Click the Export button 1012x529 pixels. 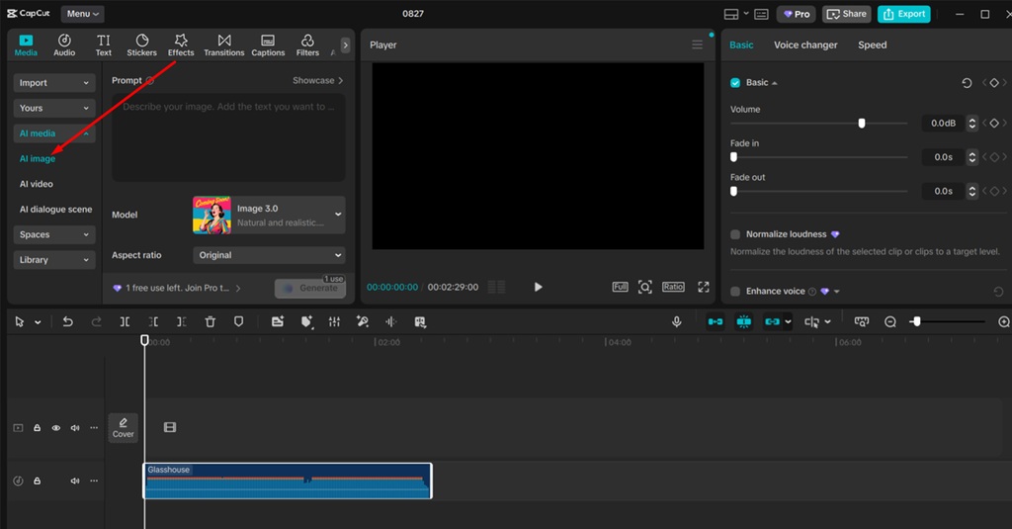903,14
